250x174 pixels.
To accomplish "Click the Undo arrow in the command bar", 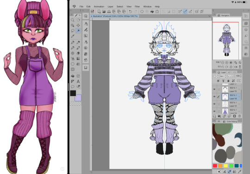I will click(131, 12).
